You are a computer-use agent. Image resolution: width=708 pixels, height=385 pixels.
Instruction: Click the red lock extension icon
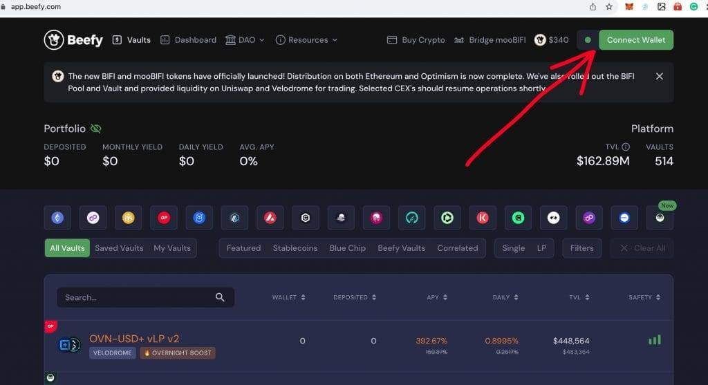tap(678, 7)
